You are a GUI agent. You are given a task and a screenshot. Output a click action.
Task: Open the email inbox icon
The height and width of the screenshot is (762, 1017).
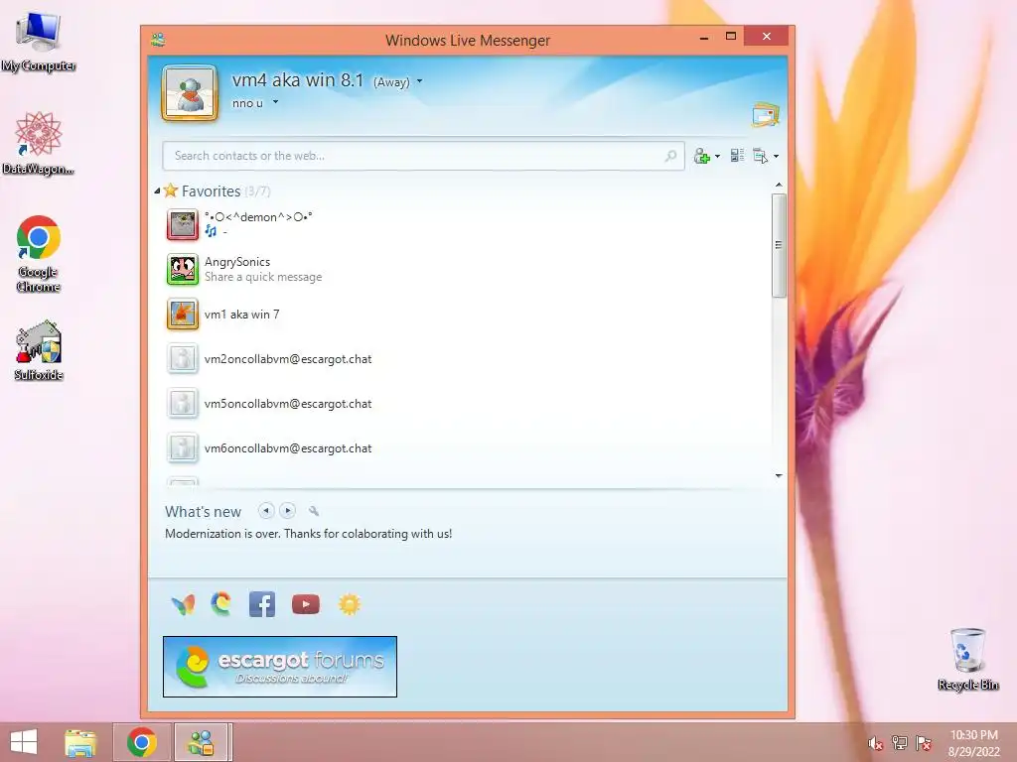(766, 115)
